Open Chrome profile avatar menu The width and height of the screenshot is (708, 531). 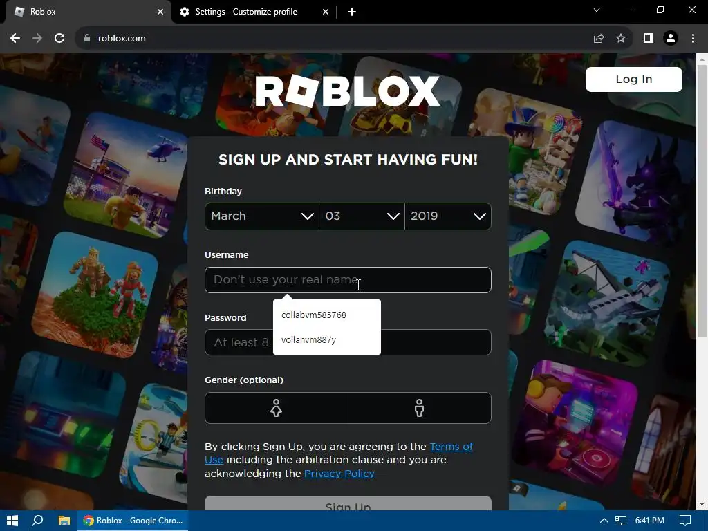click(671, 39)
